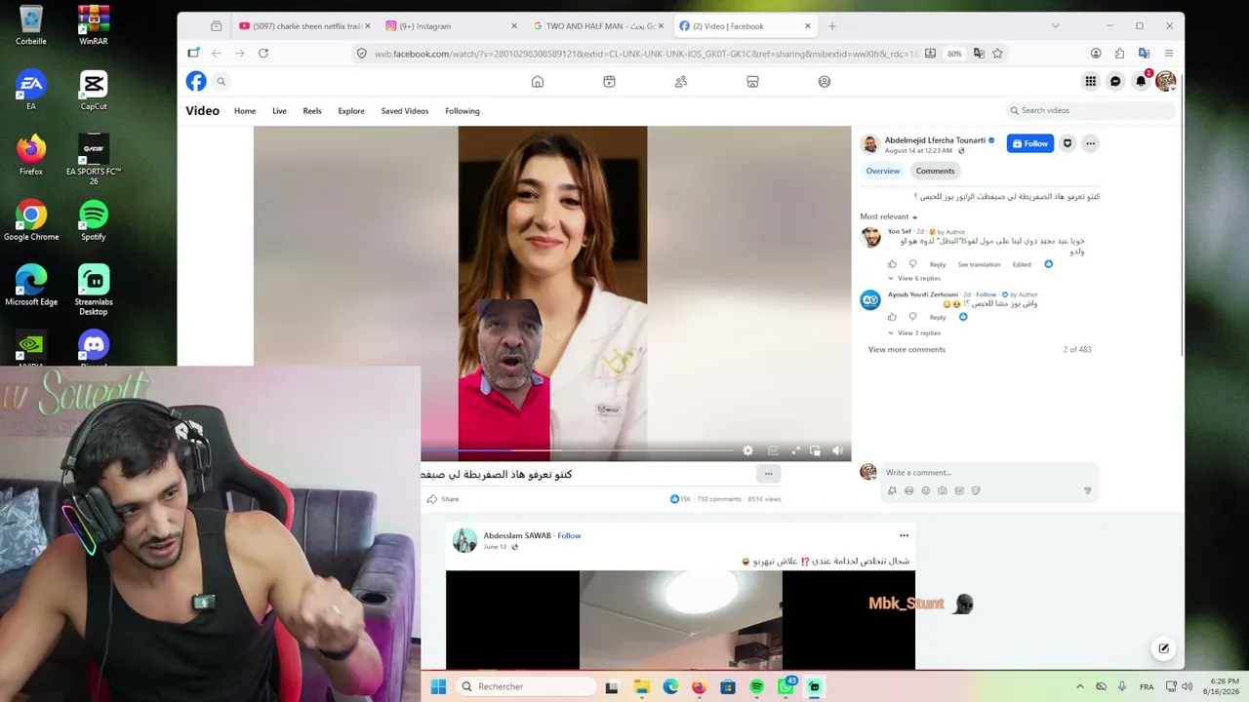Reload the page in Firefox toolbar
The image size is (1249, 702).
263,54
